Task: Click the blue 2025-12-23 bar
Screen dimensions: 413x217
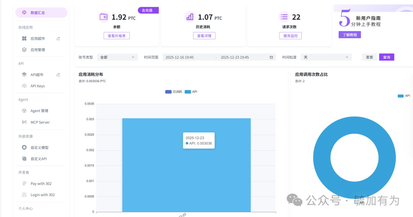Action: [187, 165]
